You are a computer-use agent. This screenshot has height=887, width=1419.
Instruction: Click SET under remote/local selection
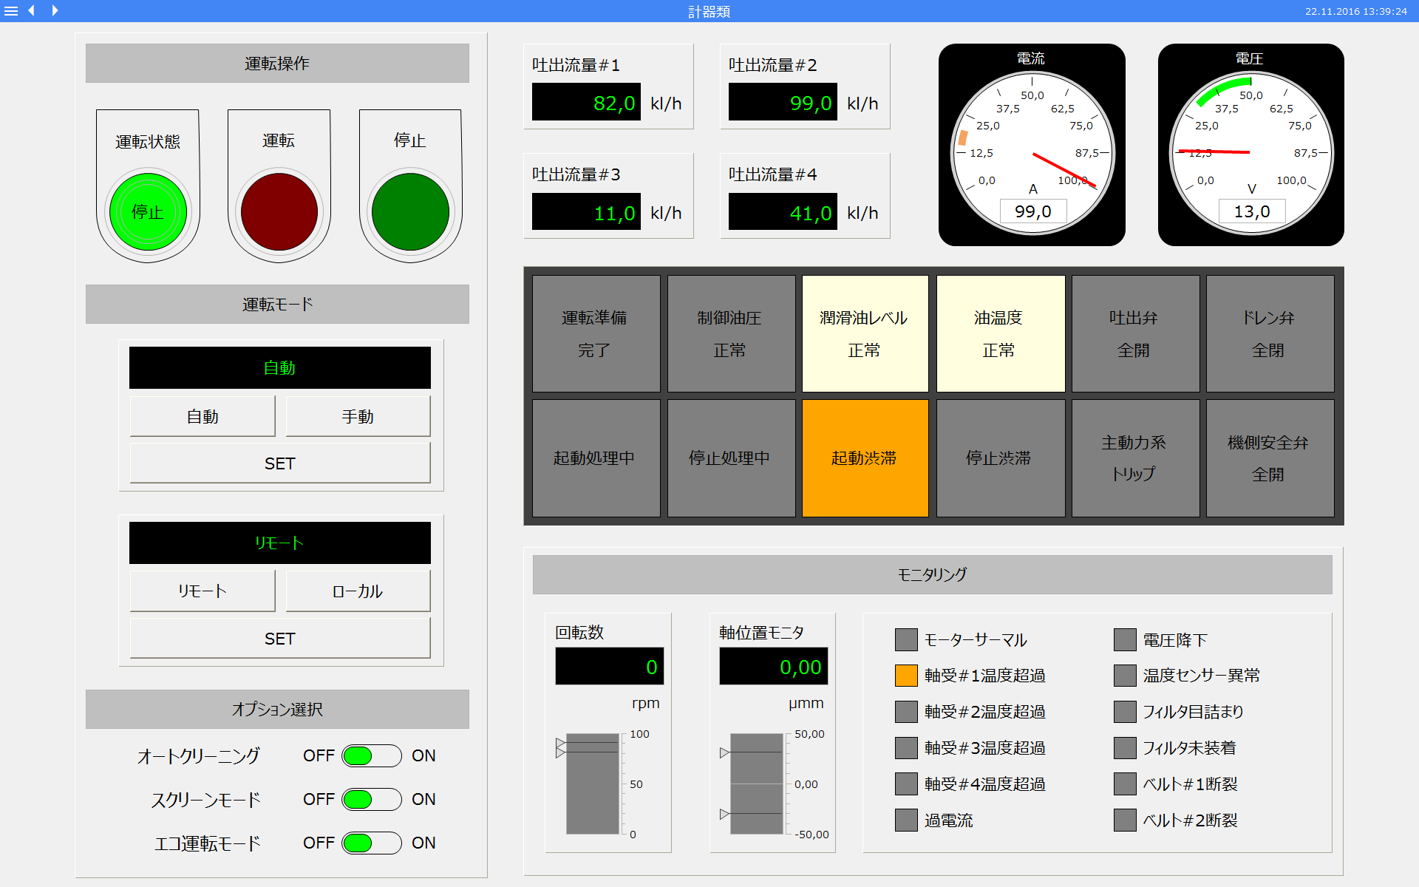pyautogui.click(x=280, y=639)
